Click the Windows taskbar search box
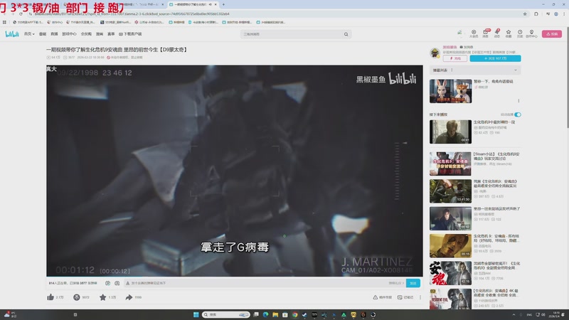Screen dimensions: 569x320 (225, 314)
